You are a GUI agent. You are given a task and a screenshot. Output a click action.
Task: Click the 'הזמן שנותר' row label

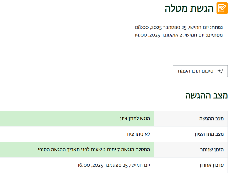pyautogui.click(x=212, y=150)
